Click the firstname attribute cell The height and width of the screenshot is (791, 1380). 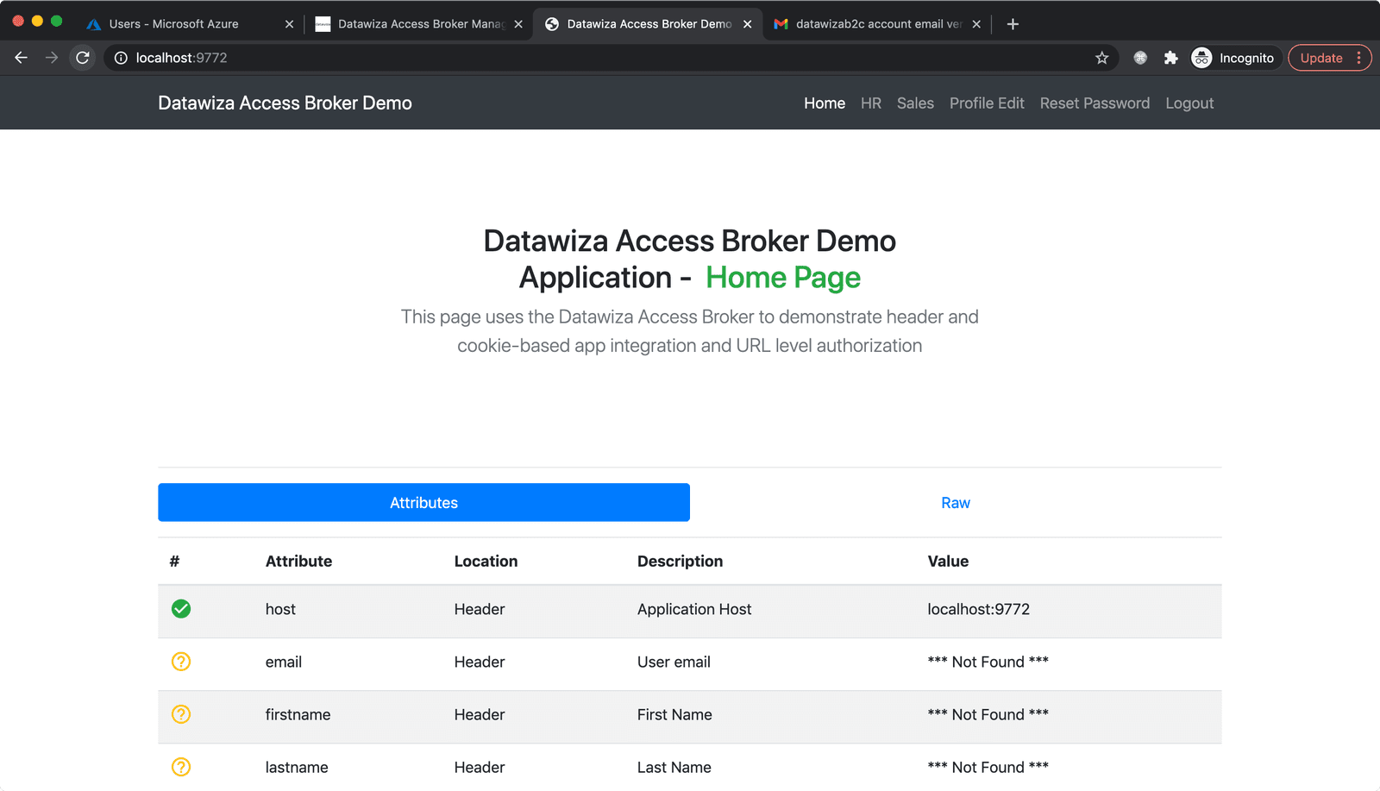coord(298,714)
